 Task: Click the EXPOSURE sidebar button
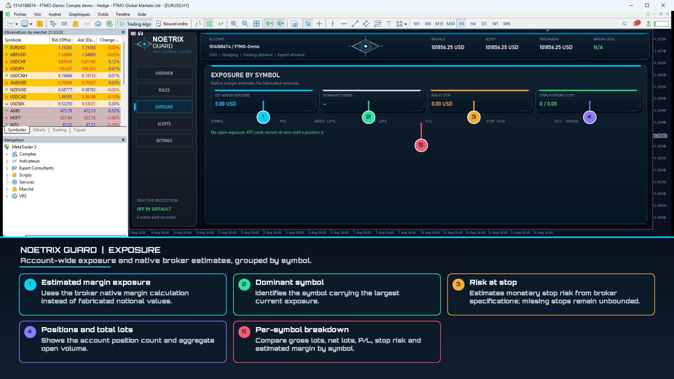click(164, 107)
